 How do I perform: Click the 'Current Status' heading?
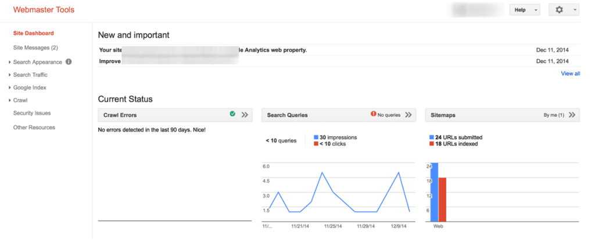tap(126, 99)
